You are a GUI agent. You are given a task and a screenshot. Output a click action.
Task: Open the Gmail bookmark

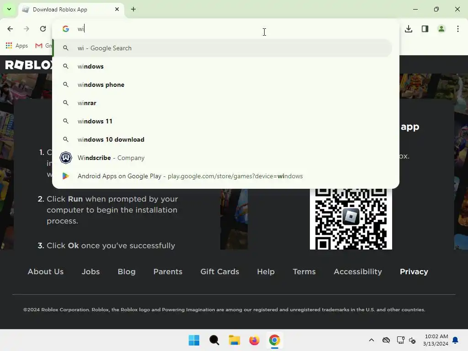[43, 46]
